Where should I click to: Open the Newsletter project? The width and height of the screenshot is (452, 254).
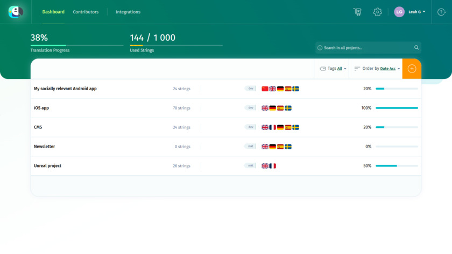point(44,147)
